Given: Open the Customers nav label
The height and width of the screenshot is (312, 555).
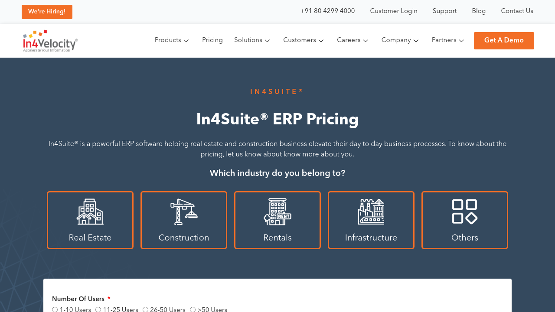Looking at the screenshot, I should click(300, 40).
